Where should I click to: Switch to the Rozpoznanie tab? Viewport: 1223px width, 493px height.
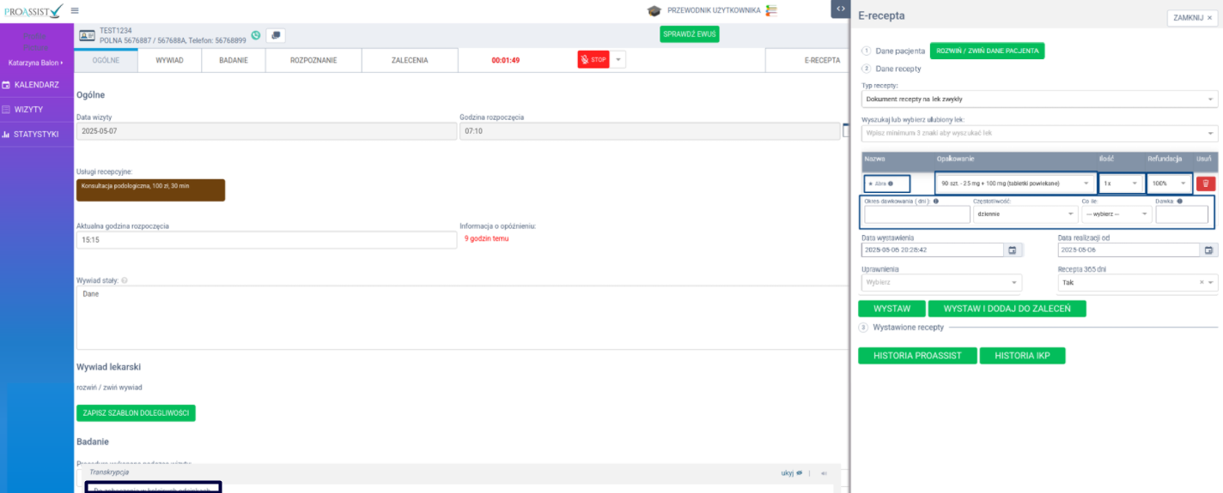point(313,61)
